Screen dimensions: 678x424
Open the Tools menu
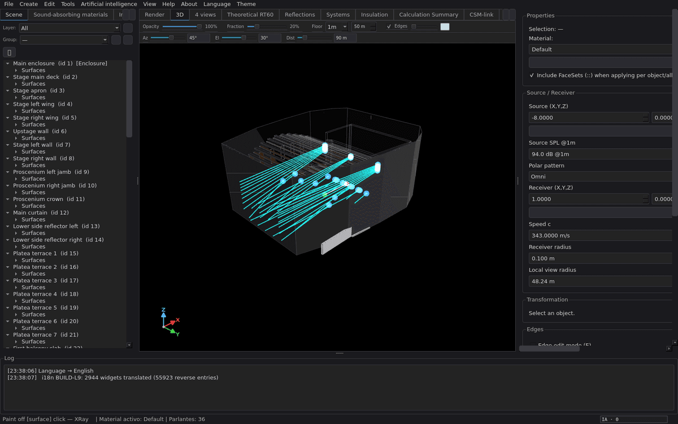[x=68, y=4]
